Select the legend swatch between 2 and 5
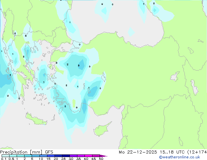Image resolution: width=207 pixels, height=160 pixels. coord(28,156)
